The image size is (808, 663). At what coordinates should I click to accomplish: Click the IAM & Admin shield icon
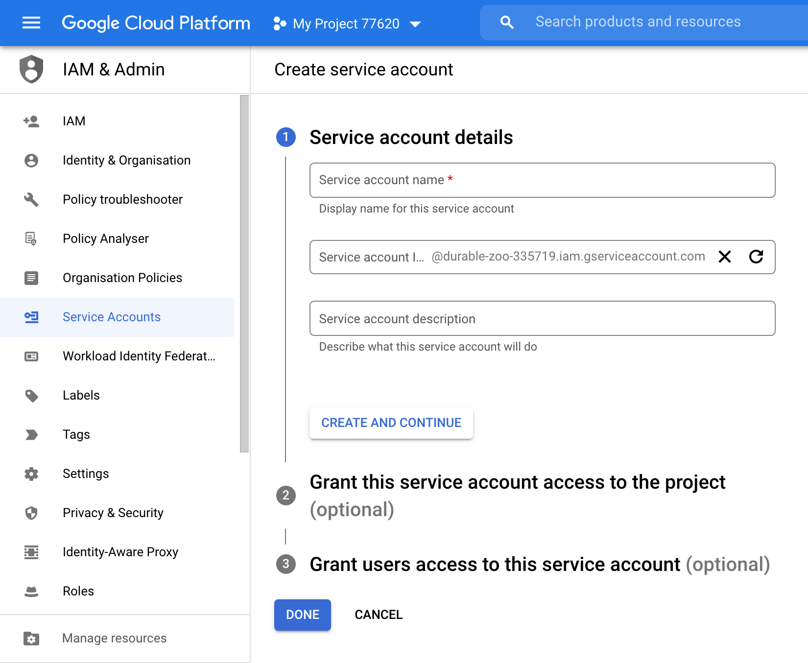point(31,69)
